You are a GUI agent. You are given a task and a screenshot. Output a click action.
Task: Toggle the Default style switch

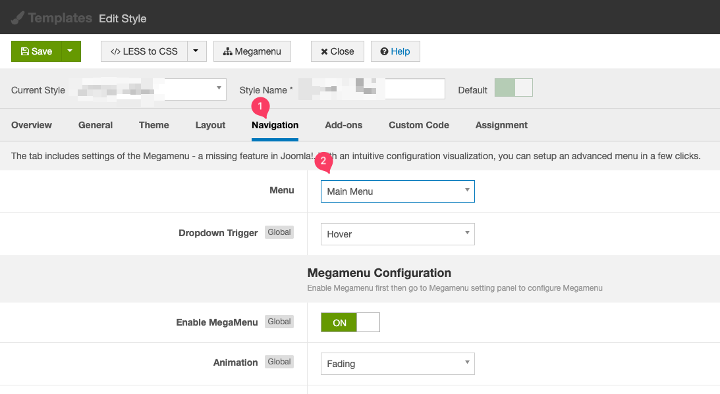(x=513, y=88)
